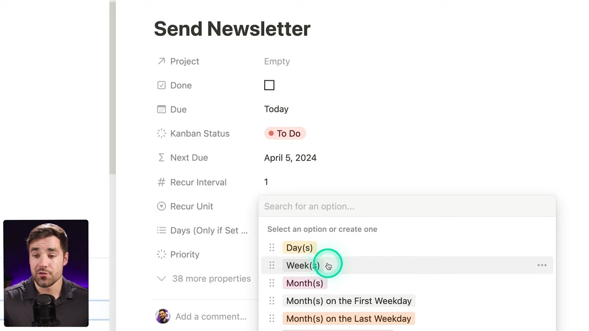Click the Search for an option field
The width and height of the screenshot is (589, 331).
(407, 206)
